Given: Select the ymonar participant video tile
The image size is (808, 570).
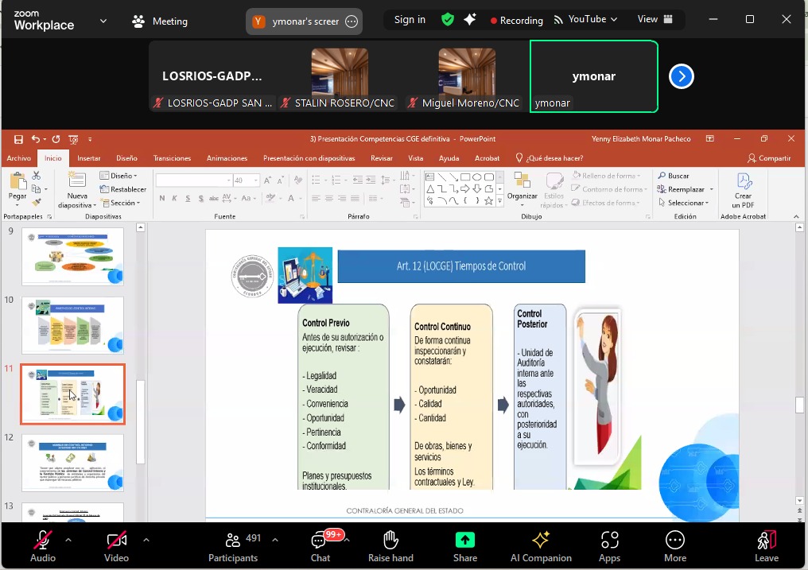Looking at the screenshot, I should tap(594, 76).
